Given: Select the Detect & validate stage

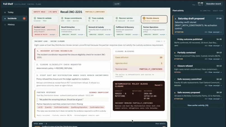Looking at the screenshot, I should pyautogui.click(x=45, y=19).
